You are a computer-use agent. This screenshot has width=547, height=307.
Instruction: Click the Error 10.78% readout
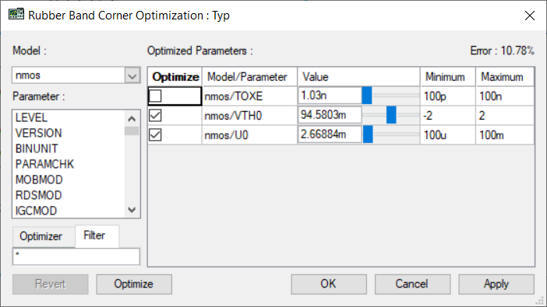tap(502, 51)
